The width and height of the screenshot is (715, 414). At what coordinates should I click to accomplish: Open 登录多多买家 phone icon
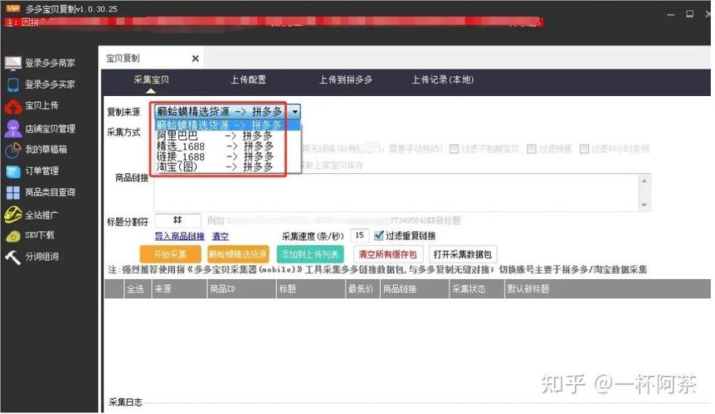click(x=12, y=84)
